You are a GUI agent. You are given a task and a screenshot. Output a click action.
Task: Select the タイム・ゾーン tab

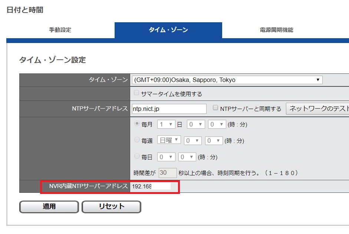(x=168, y=30)
